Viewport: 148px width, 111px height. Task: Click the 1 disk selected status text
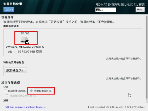pyautogui.click(x=116, y=107)
